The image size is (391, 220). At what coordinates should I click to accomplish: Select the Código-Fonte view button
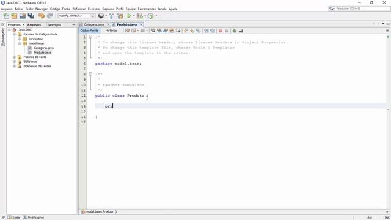pyautogui.click(x=89, y=31)
